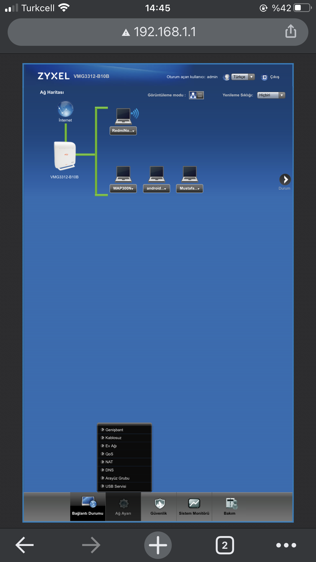Expand the WAP300N device menu
Image resolution: width=316 pixels, height=562 pixels.
pos(123,188)
